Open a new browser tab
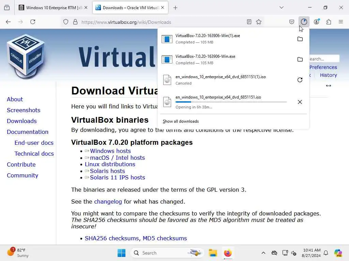This screenshot has width=349, height=261. [176, 8]
